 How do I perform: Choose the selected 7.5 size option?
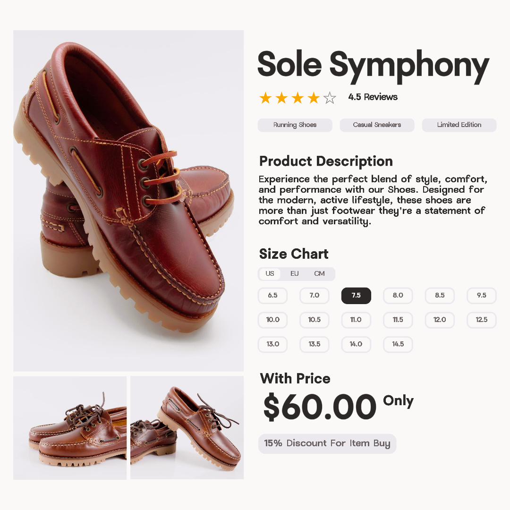click(356, 296)
